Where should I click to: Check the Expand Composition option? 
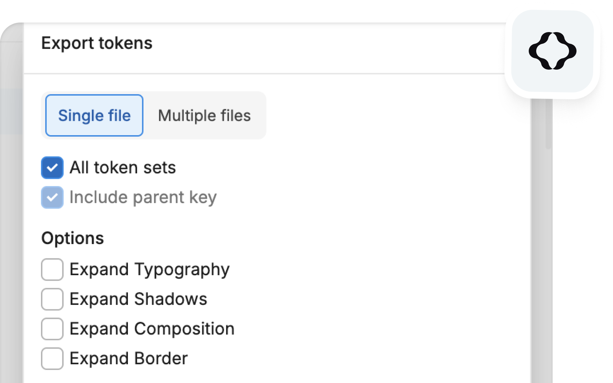[x=52, y=329]
